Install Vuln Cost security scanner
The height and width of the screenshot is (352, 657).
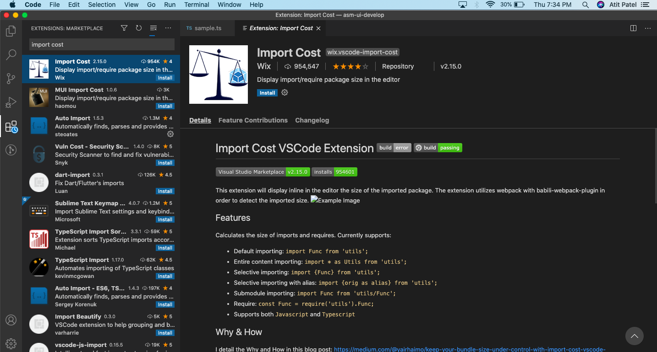click(x=165, y=163)
